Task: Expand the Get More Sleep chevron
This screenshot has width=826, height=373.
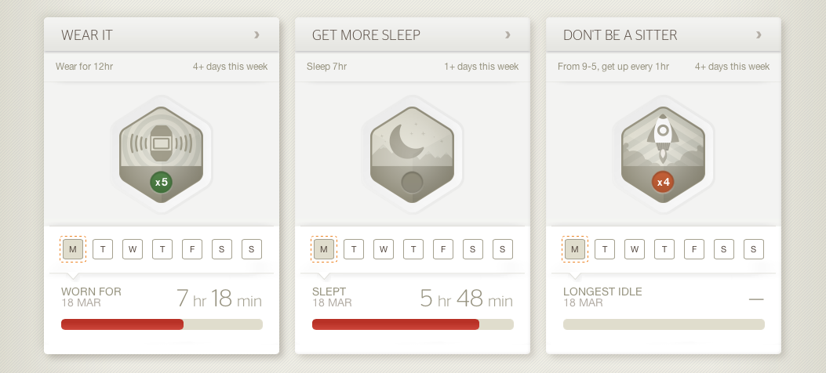Action: click(508, 34)
